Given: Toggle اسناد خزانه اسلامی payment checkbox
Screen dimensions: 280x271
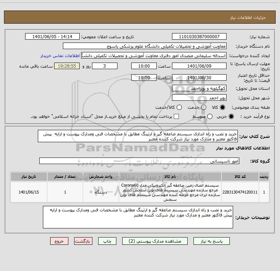Looking at the screenshot, I should (176, 116).
